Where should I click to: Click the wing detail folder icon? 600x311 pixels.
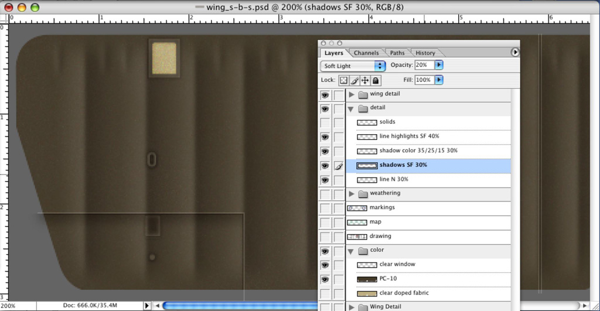[363, 94]
